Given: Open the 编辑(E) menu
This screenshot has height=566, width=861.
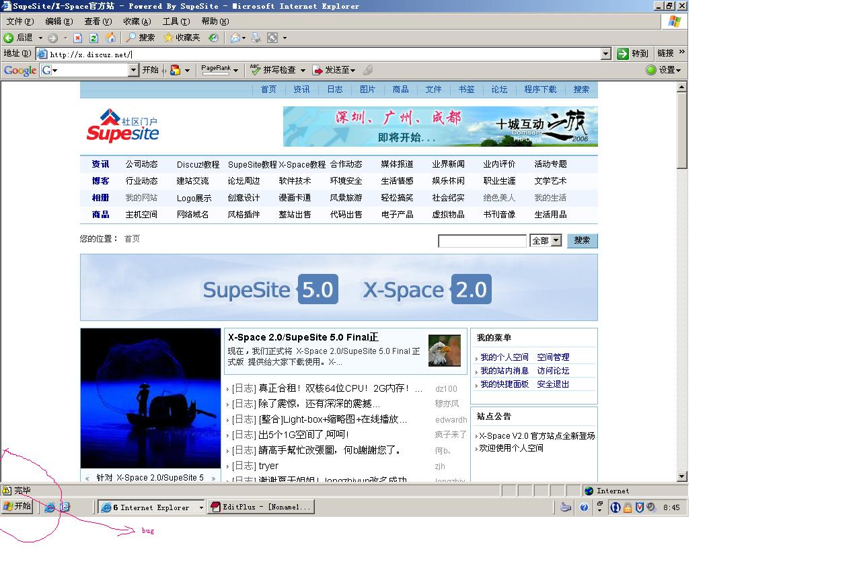Looking at the screenshot, I should coord(59,22).
